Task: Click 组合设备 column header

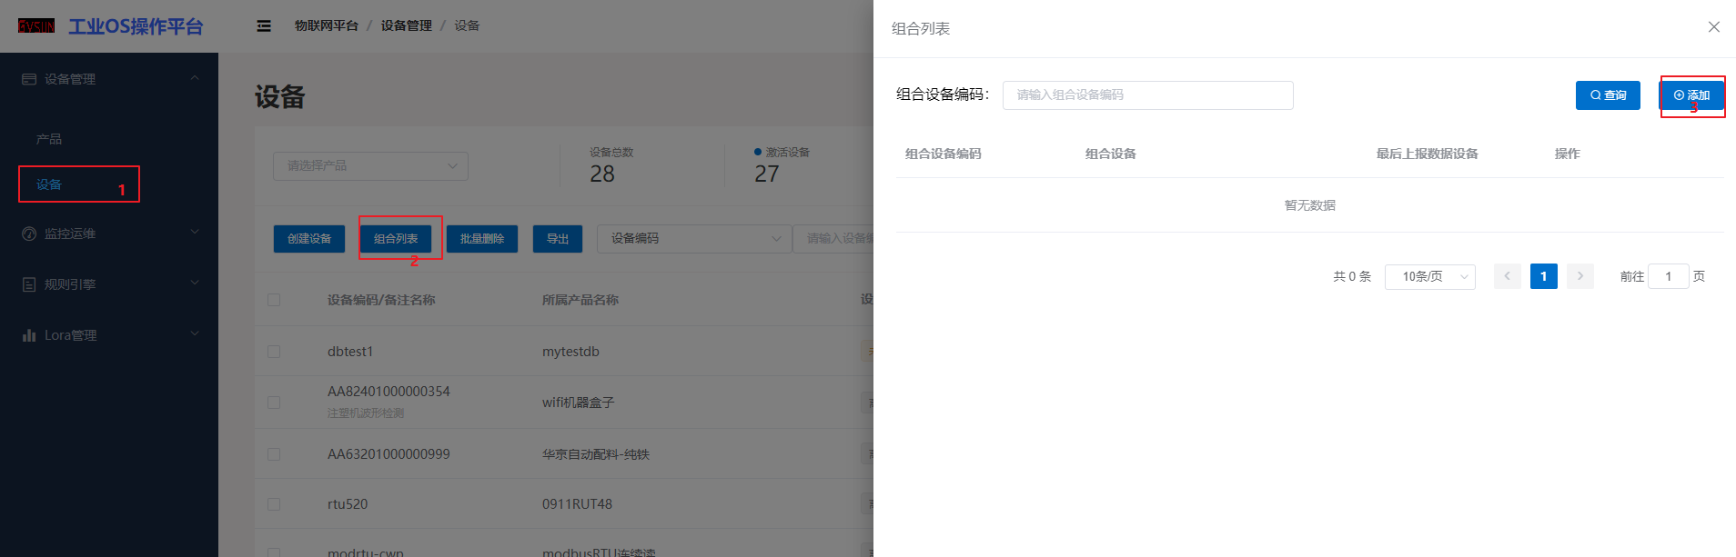Action: pyautogui.click(x=1110, y=154)
